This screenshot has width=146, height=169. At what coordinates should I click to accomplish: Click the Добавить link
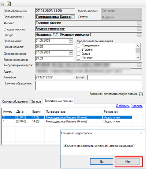click(x=122, y=106)
